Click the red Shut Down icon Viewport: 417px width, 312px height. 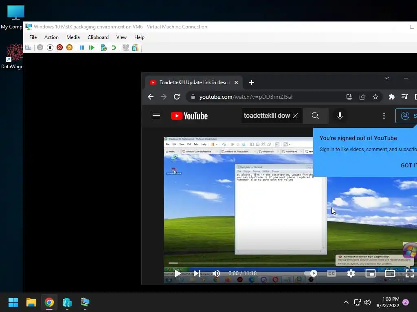pyautogui.click(x=59, y=48)
